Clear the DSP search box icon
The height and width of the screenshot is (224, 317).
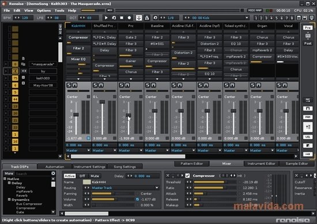pos(53,173)
